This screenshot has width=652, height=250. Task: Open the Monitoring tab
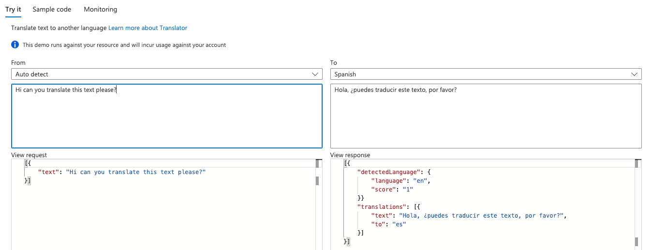100,9
